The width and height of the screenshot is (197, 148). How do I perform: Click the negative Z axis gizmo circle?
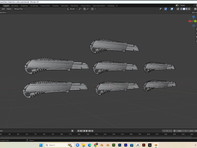pos(193,25)
